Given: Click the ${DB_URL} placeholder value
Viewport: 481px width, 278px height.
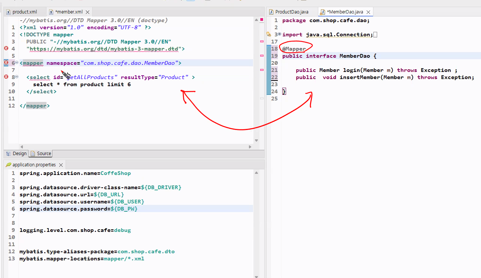Looking at the screenshot, I should pos(109,194).
